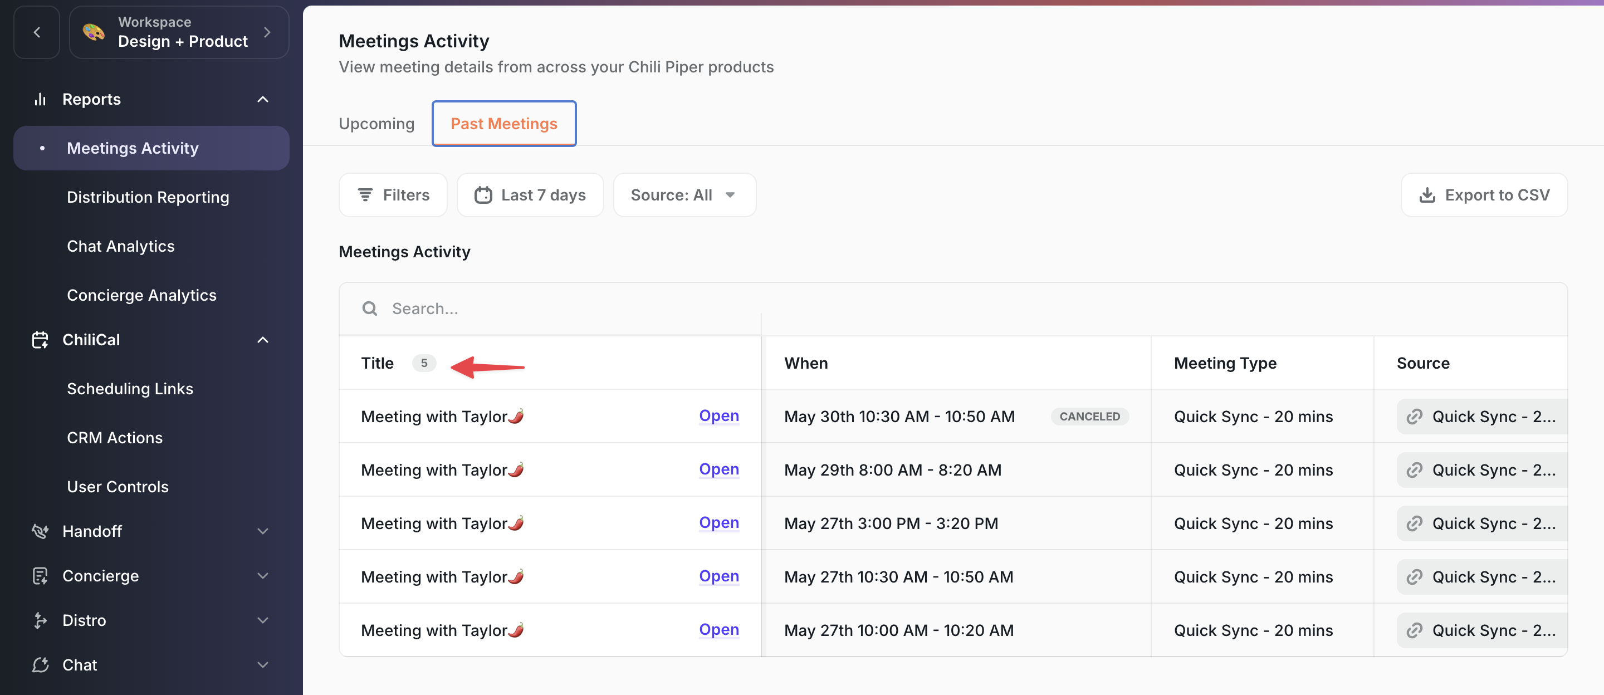Open the May 27th 10:30 AM meeting
The image size is (1604, 695).
(718, 576)
